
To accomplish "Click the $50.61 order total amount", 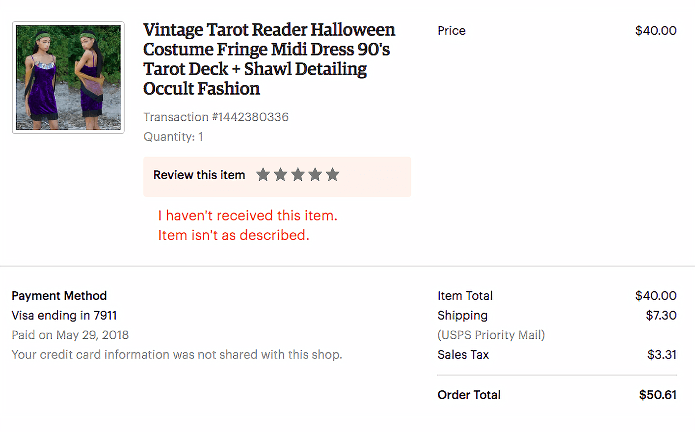I will tap(658, 395).
